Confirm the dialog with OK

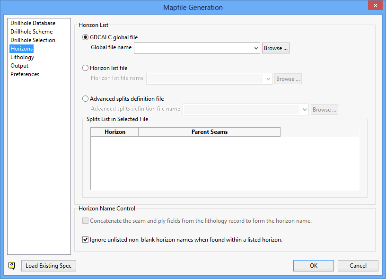click(x=313, y=266)
